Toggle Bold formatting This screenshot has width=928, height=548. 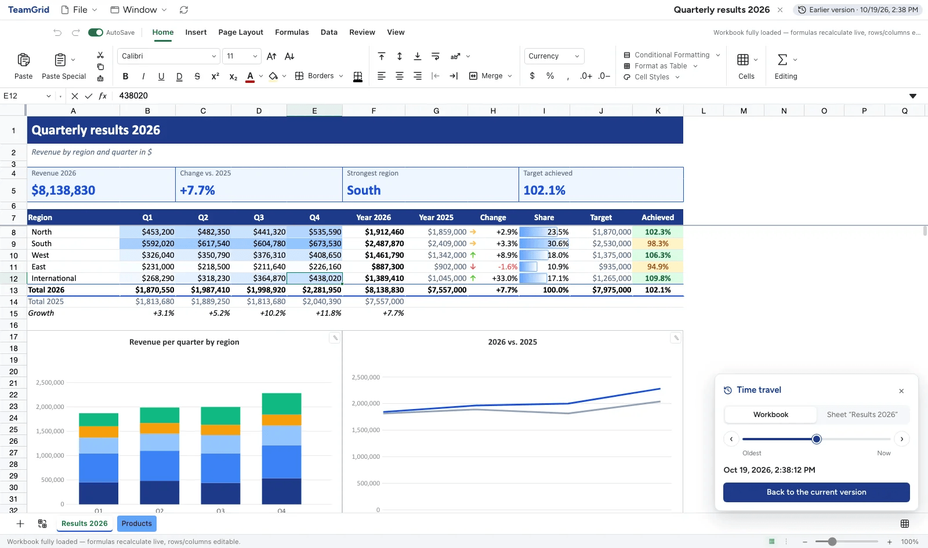125,76
